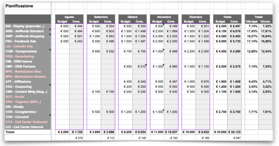Click the AWS - AdWords Standard row label
This screenshot has height=146, width=279.
point(25,31)
